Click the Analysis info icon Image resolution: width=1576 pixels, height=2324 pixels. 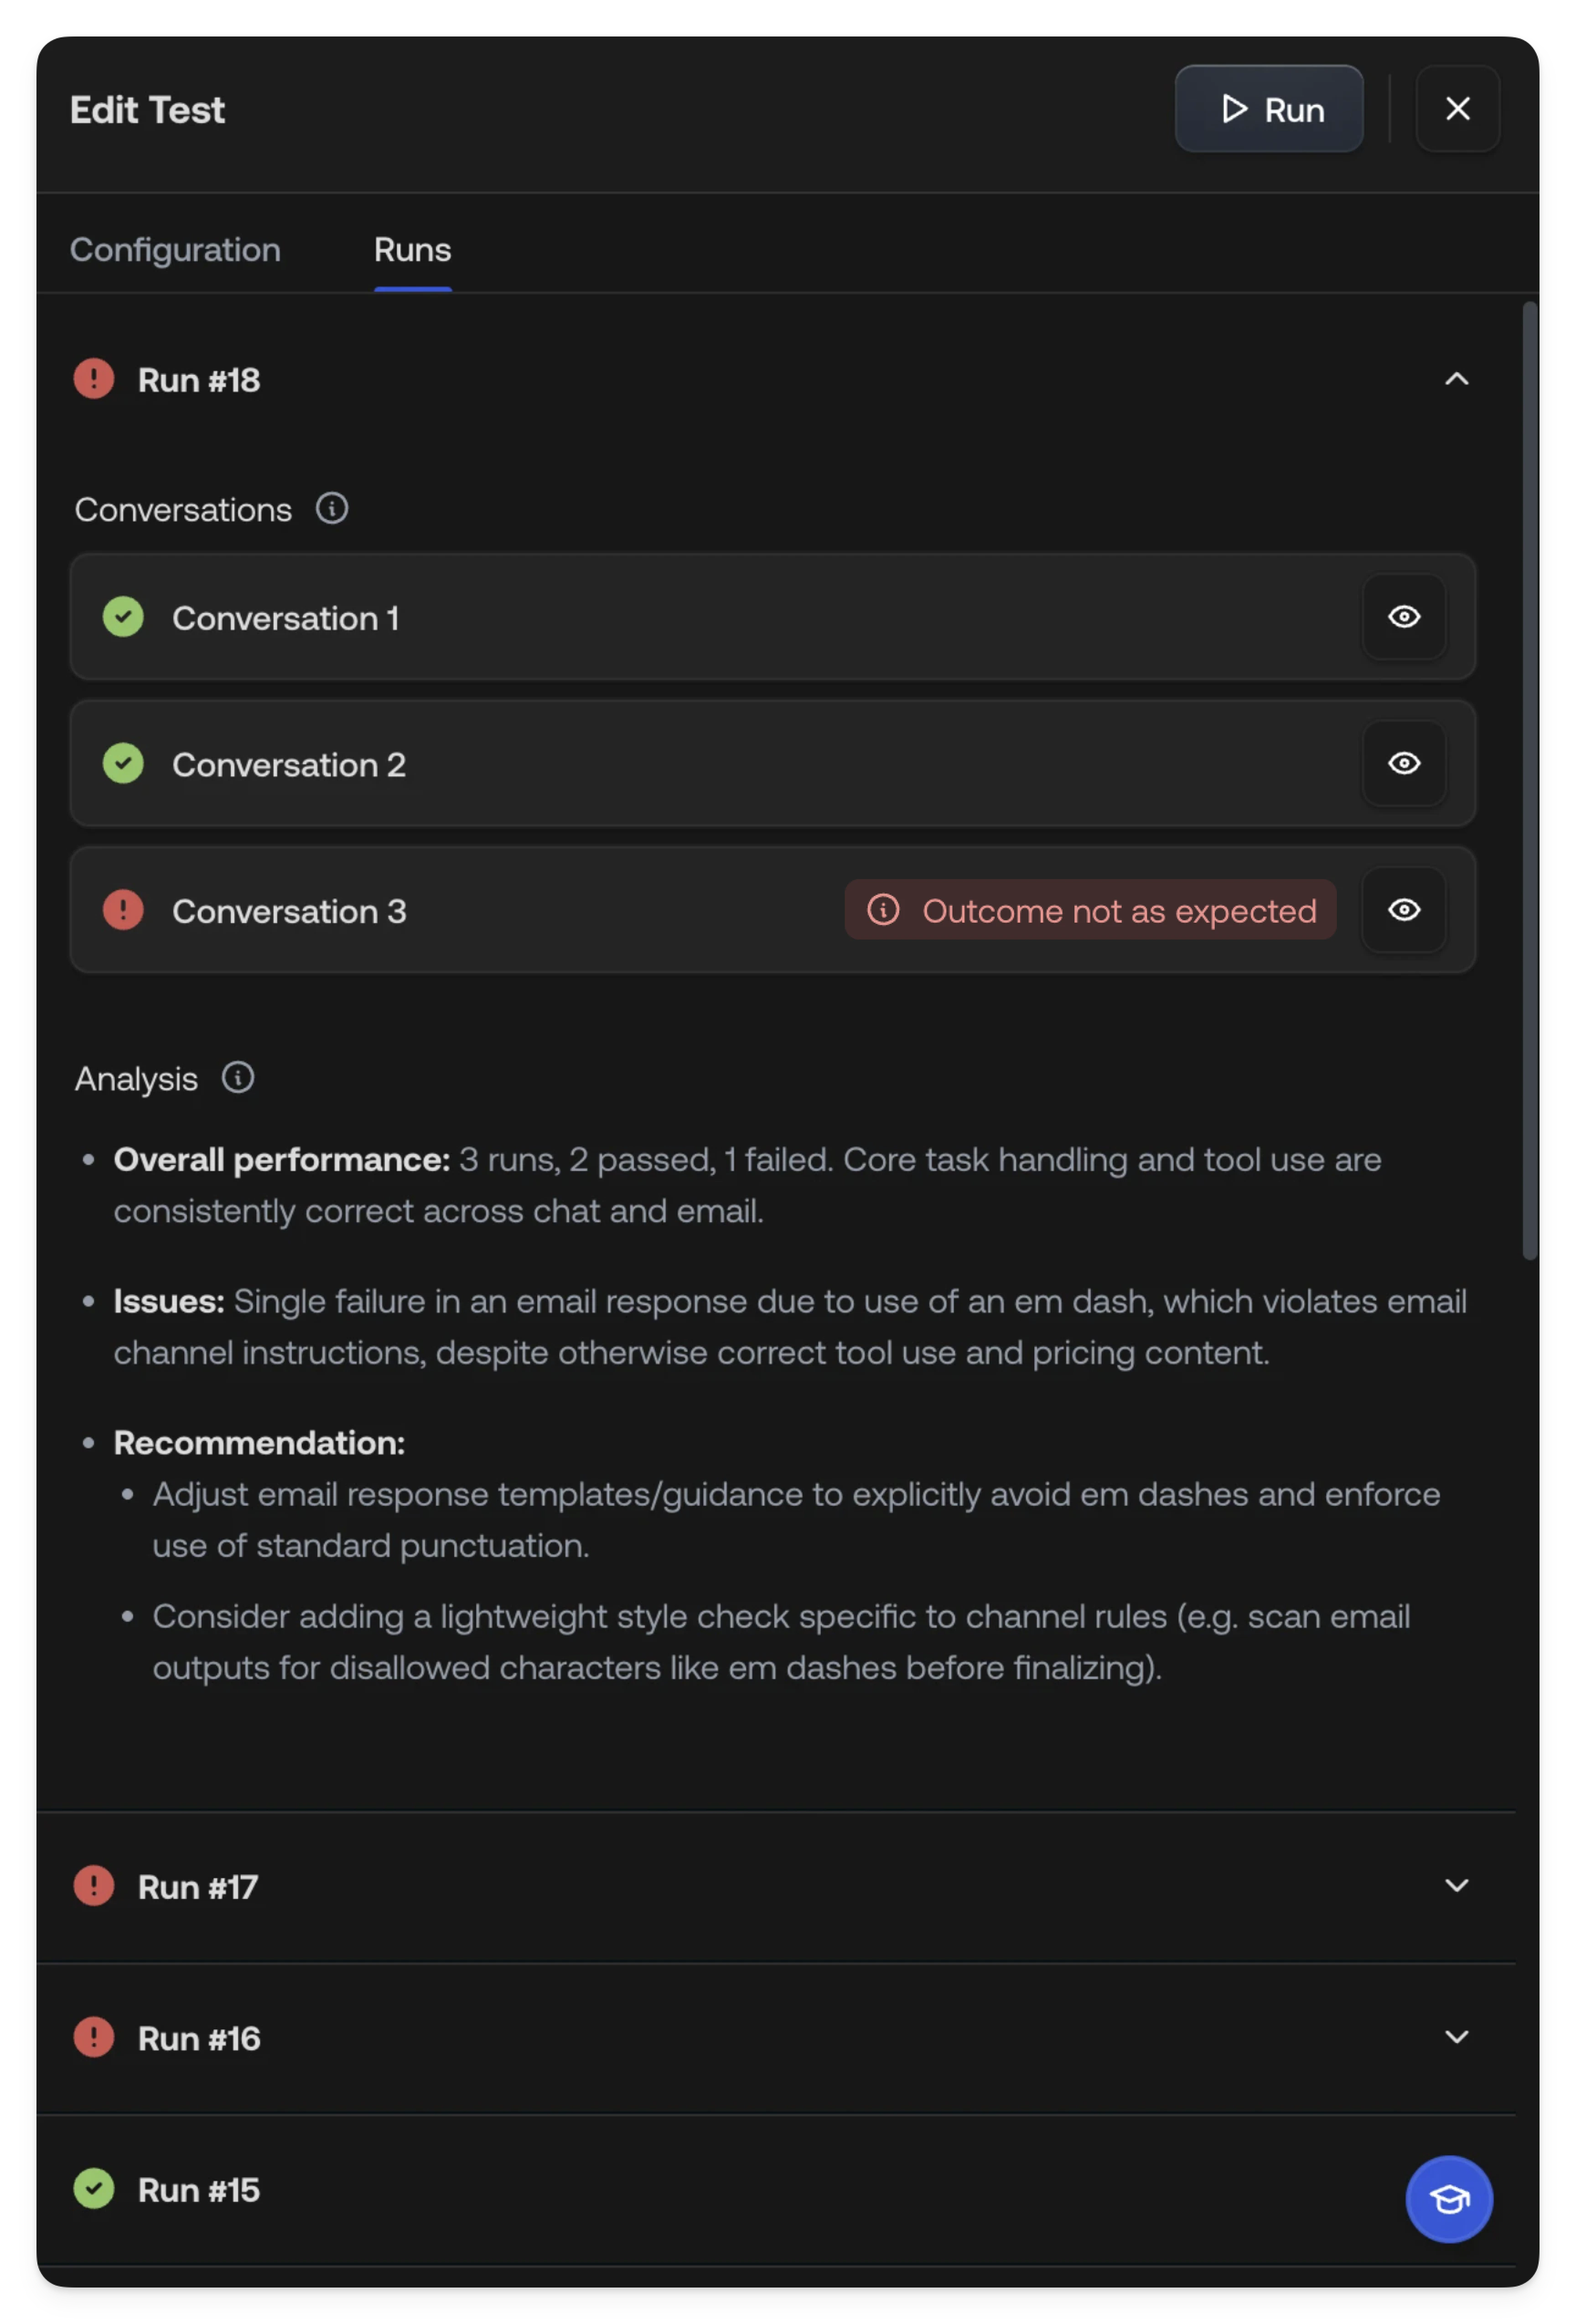point(238,1078)
